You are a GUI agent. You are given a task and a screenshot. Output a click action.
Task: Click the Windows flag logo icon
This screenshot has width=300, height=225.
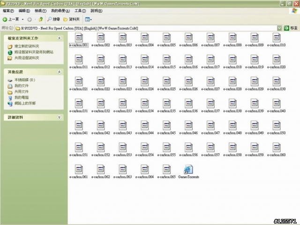294,11
